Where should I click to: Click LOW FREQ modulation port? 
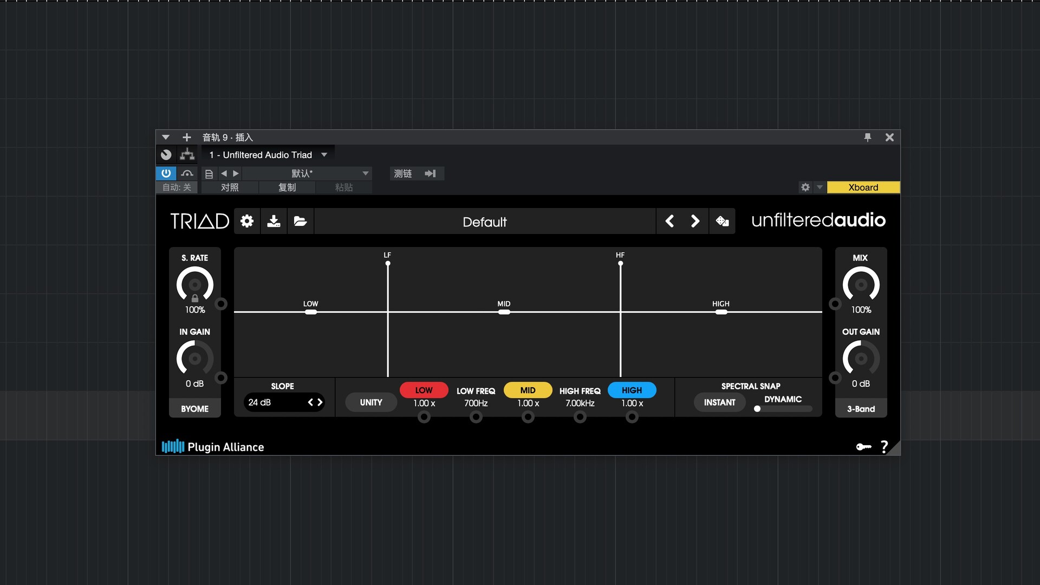click(x=476, y=417)
